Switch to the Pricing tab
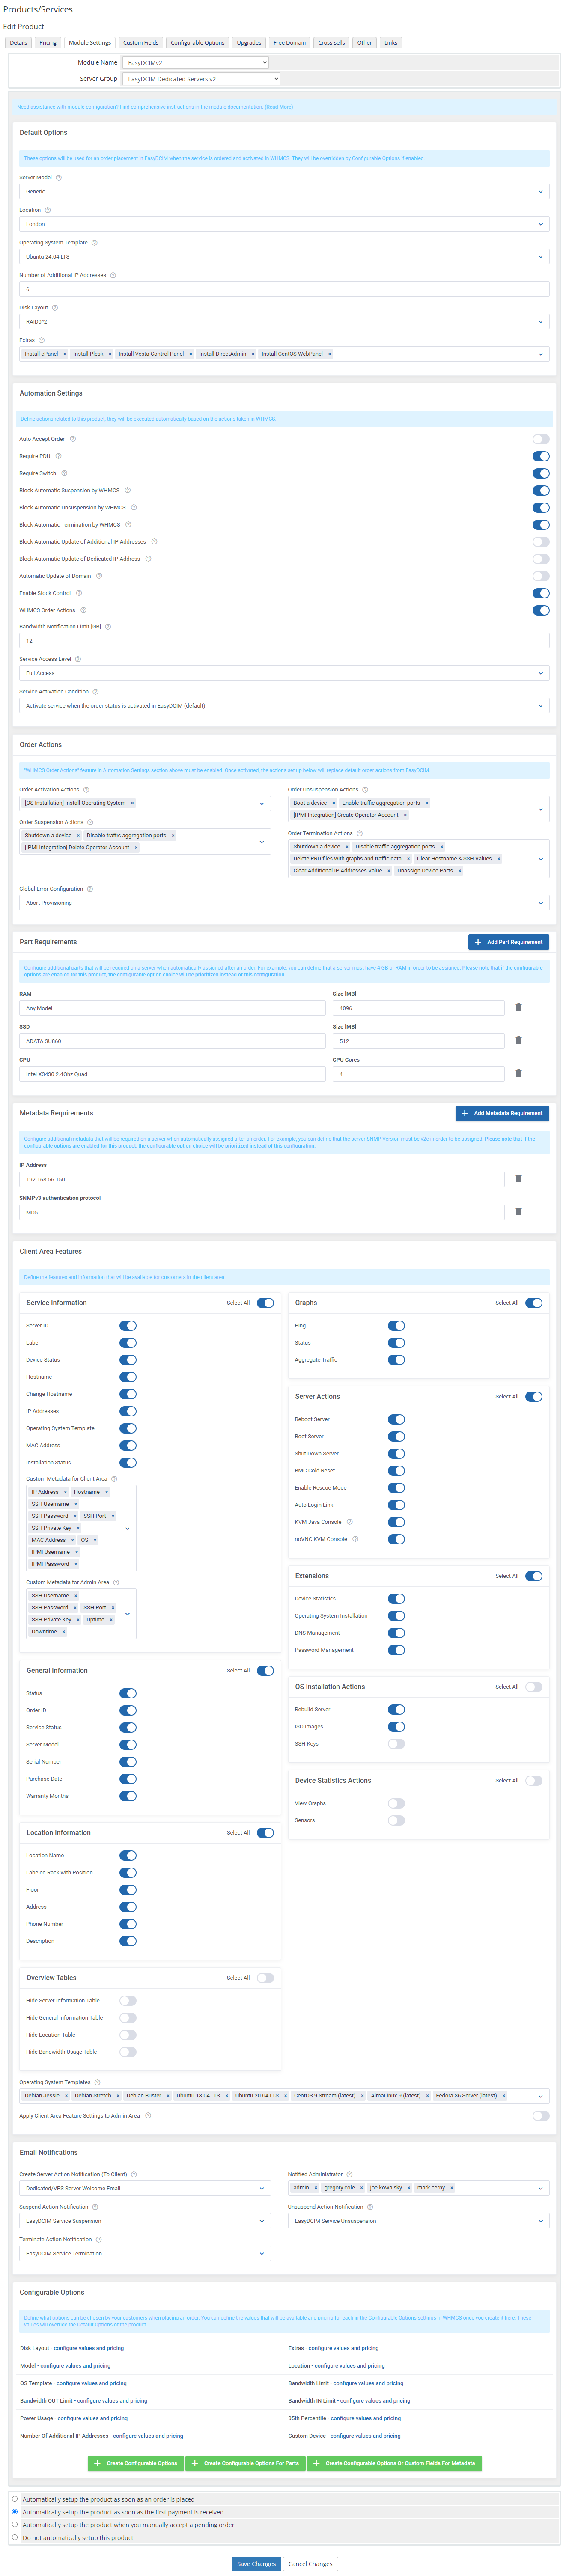The height and width of the screenshot is (2576, 569). pos(48,43)
